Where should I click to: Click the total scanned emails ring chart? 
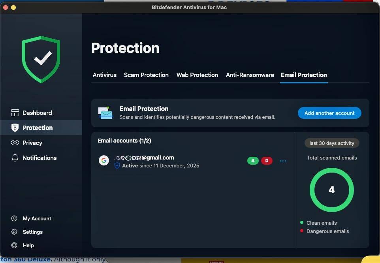[331, 190]
